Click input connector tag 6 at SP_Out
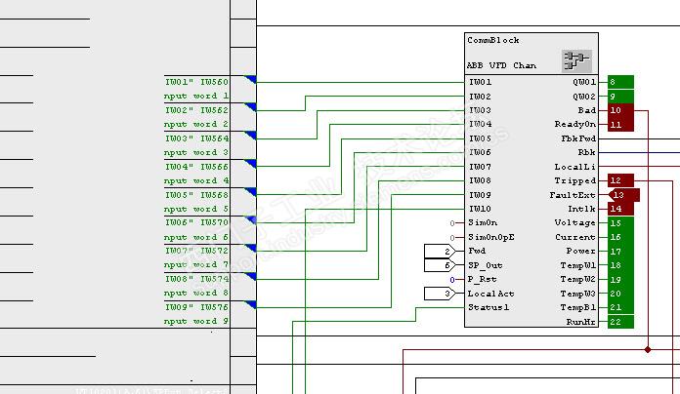680x394 pixels. tap(440, 265)
